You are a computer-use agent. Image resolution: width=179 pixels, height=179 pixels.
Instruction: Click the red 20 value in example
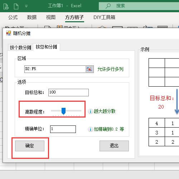[x=161, y=107]
